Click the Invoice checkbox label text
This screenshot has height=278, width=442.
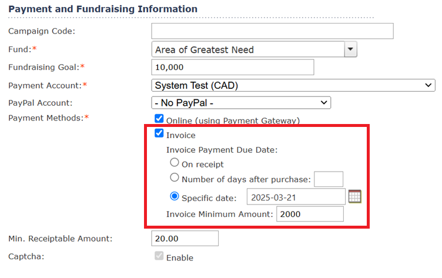[x=180, y=135]
